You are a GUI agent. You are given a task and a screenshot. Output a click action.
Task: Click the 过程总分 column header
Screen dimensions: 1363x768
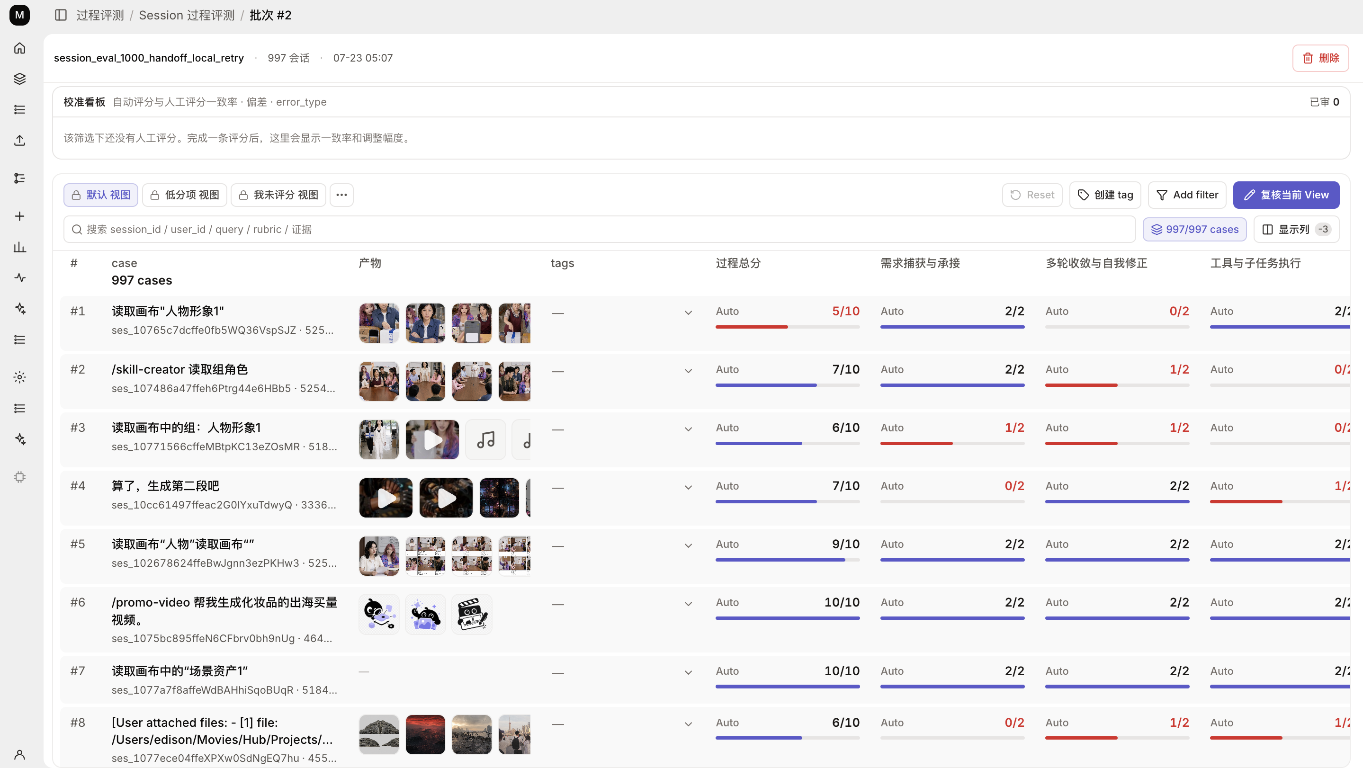738,263
